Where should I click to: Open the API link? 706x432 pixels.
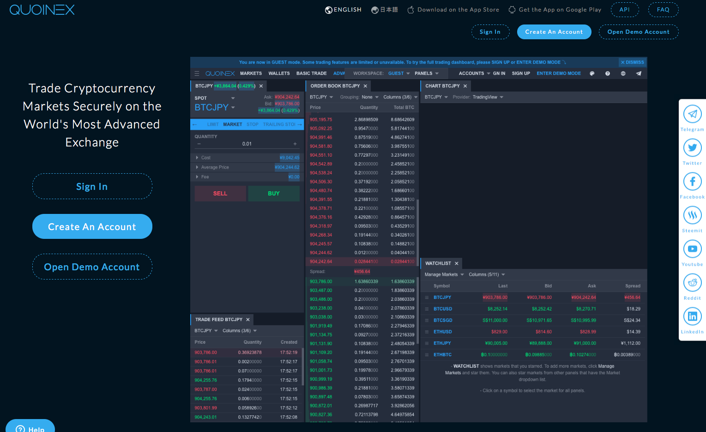(625, 10)
